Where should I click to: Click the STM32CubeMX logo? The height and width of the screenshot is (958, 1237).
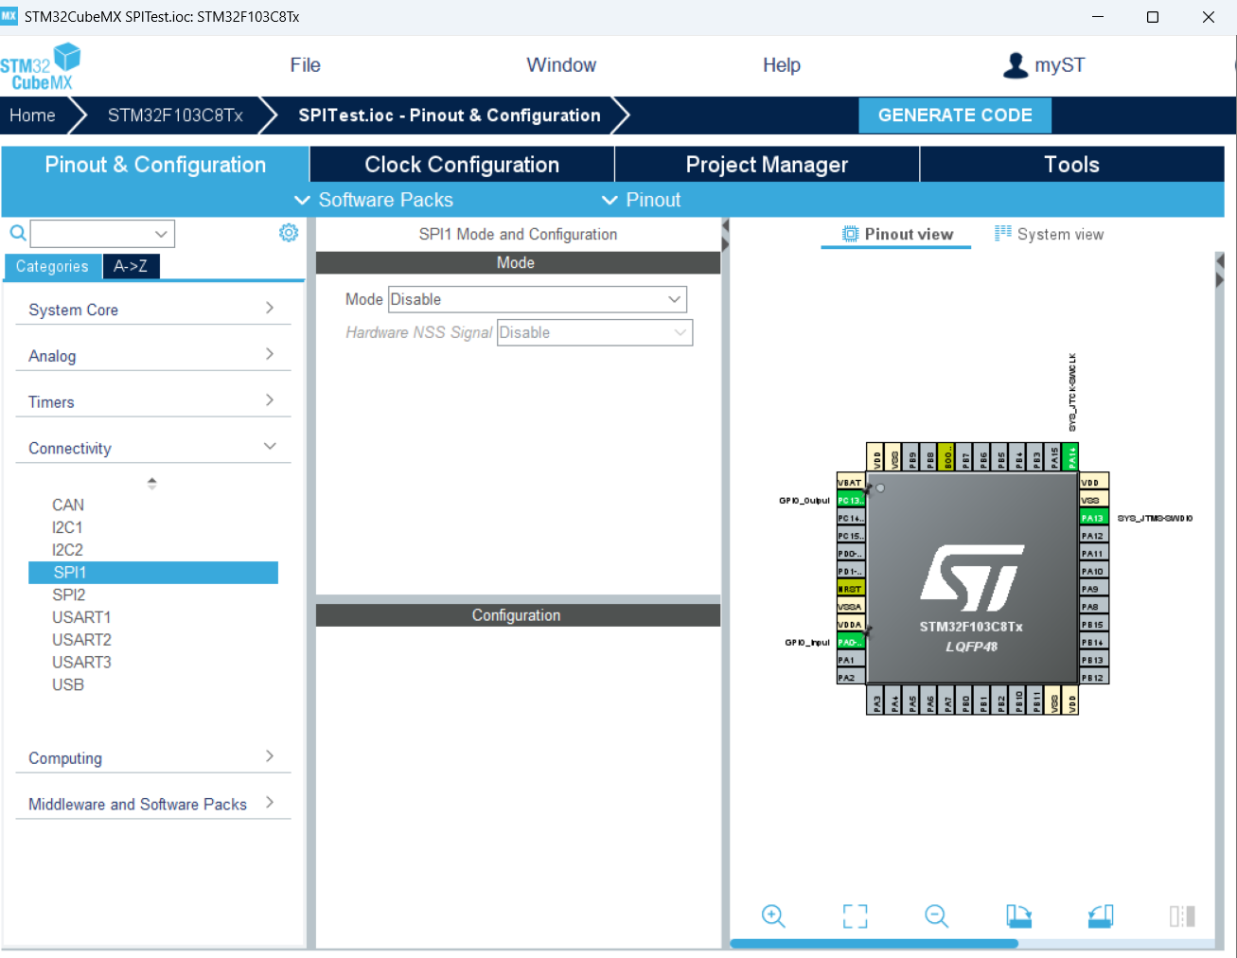pos(40,66)
